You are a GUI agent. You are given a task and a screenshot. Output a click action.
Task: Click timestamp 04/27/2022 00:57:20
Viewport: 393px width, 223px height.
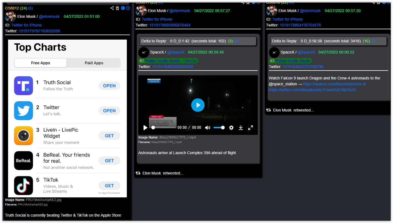click(x=343, y=11)
